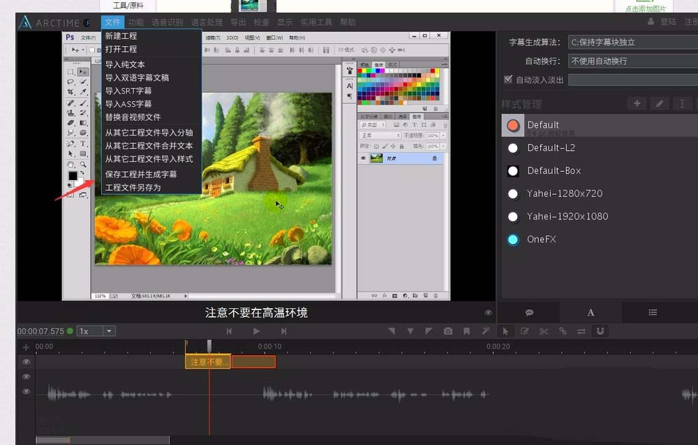698x445 pixels.
Task: Select the 注意不要... subtitle block
Action: click(x=208, y=362)
